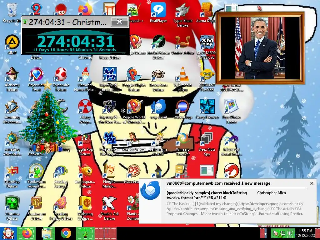This screenshot has height=240, width=320.
Task: Dismiss the Thunderbird new message notification
Action: click(x=312, y=183)
